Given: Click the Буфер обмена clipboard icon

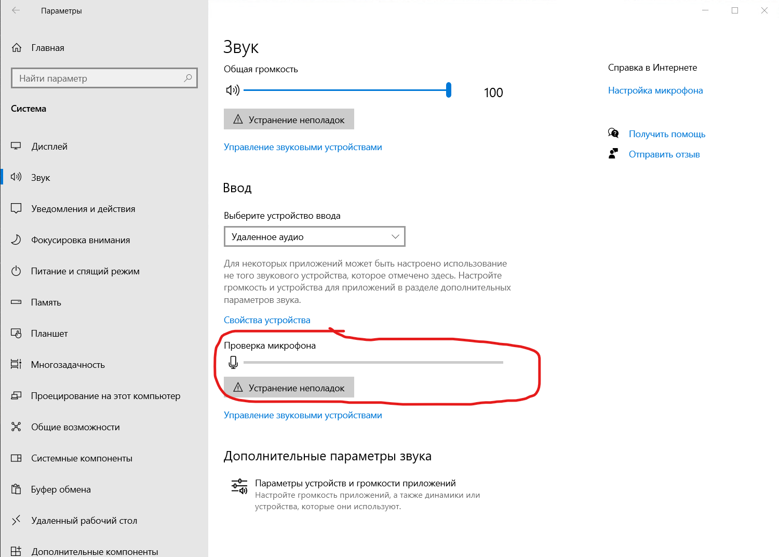Looking at the screenshot, I should click(x=16, y=489).
